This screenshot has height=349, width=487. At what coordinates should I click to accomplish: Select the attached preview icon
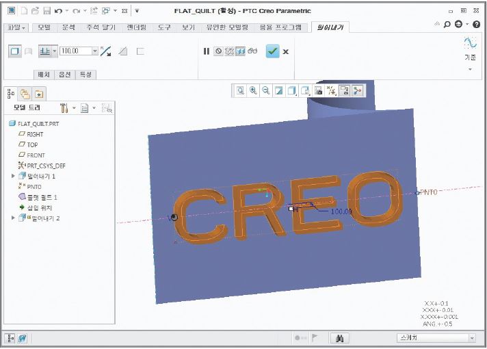[x=240, y=51]
